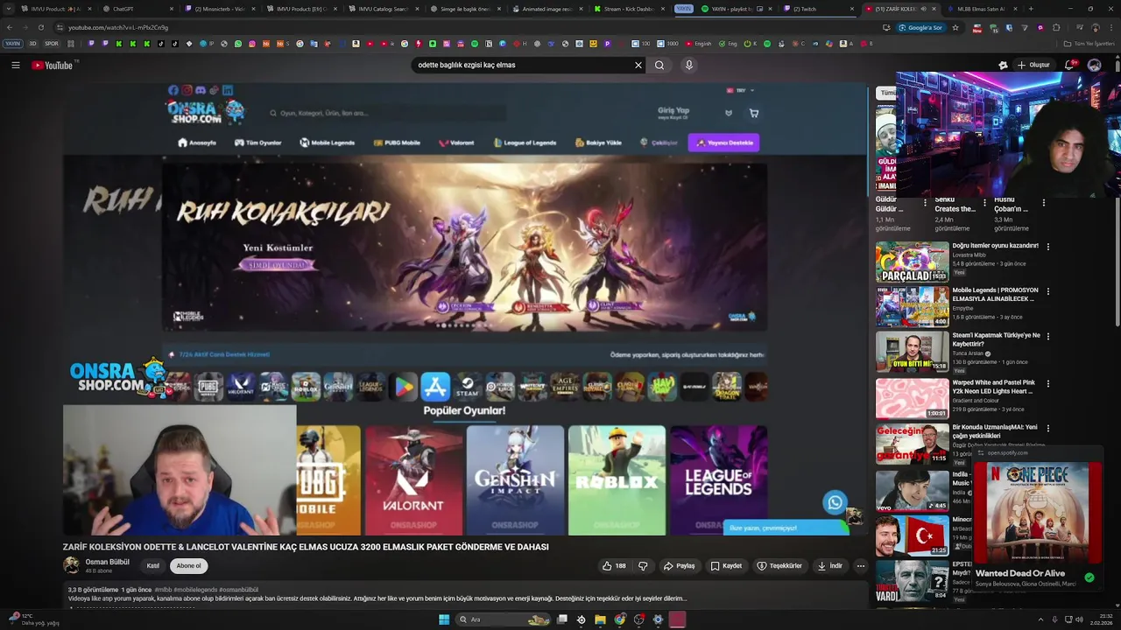The height and width of the screenshot is (630, 1121).
Task: Save the video with Kaydet
Action: coord(726,566)
